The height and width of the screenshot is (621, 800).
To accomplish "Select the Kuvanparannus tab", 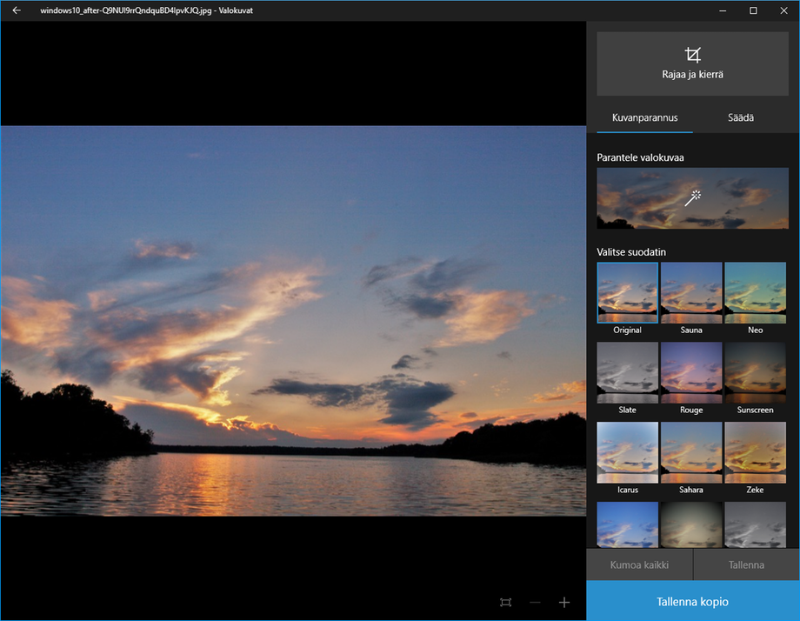I will pos(644,117).
